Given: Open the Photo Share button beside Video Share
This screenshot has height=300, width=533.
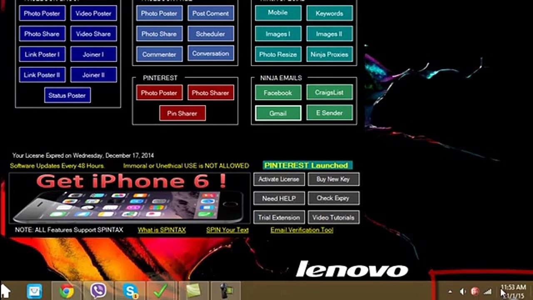Looking at the screenshot, I should (x=42, y=34).
